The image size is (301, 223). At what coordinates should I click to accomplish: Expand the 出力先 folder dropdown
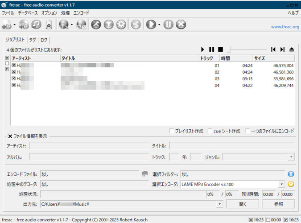(x=220, y=204)
